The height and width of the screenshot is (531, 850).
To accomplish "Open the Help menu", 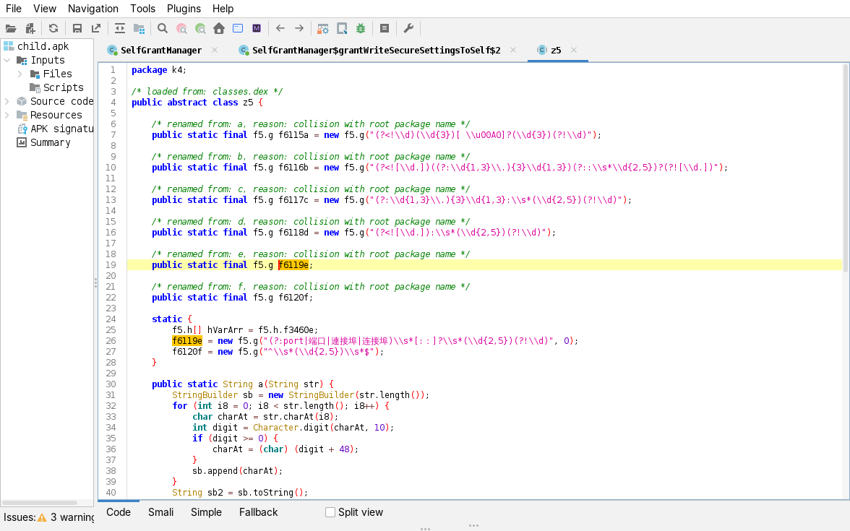I will (223, 9).
